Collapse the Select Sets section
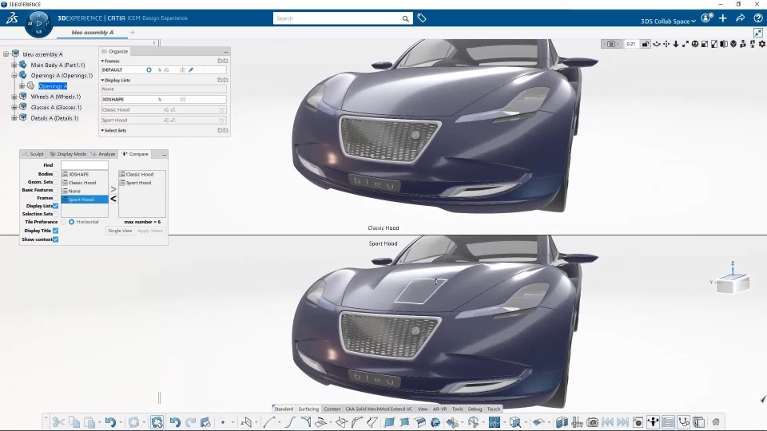The height and width of the screenshot is (431, 767). coord(103,130)
